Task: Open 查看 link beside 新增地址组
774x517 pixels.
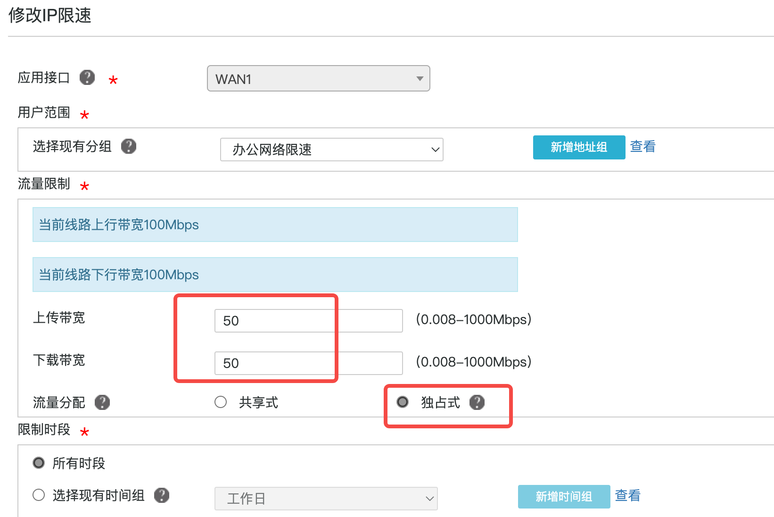Action: click(642, 147)
